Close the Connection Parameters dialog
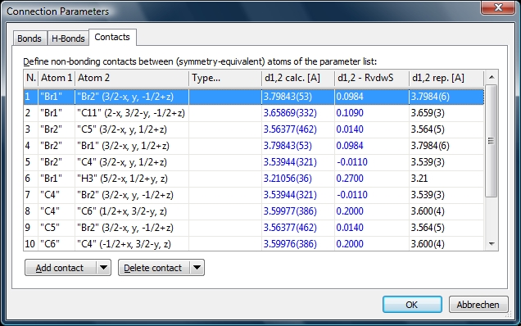Viewport: 521px width, 326px height. point(498,7)
